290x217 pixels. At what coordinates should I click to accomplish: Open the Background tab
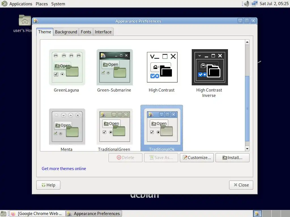pyautogui.click(x=66, y=32)
